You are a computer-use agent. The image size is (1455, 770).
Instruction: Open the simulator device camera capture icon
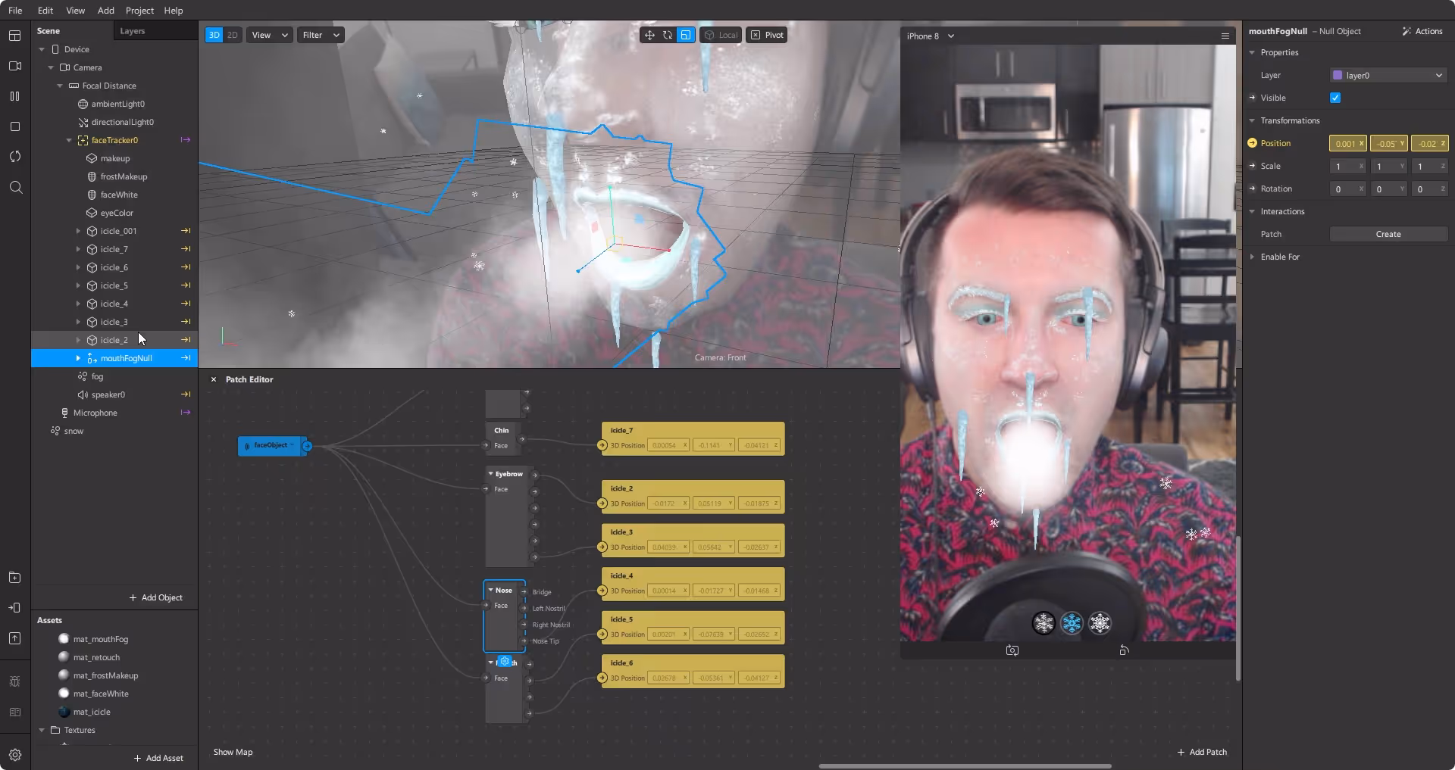tap(1012, 650)
